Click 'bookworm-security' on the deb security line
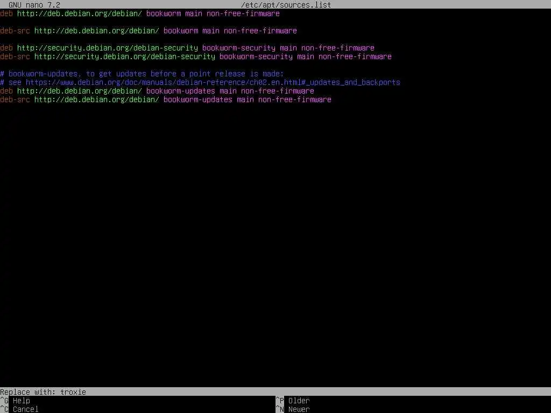The image size is (551, 413). [x=239, y=48]
